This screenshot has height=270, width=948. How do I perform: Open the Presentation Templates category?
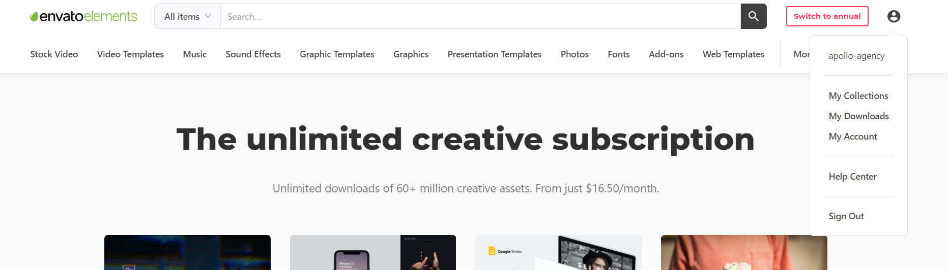pos(495,54)
